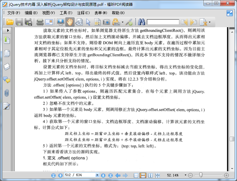Click the pen with checkmark signature icon
This screenshot has height=181, width=237.
point(129,22)
